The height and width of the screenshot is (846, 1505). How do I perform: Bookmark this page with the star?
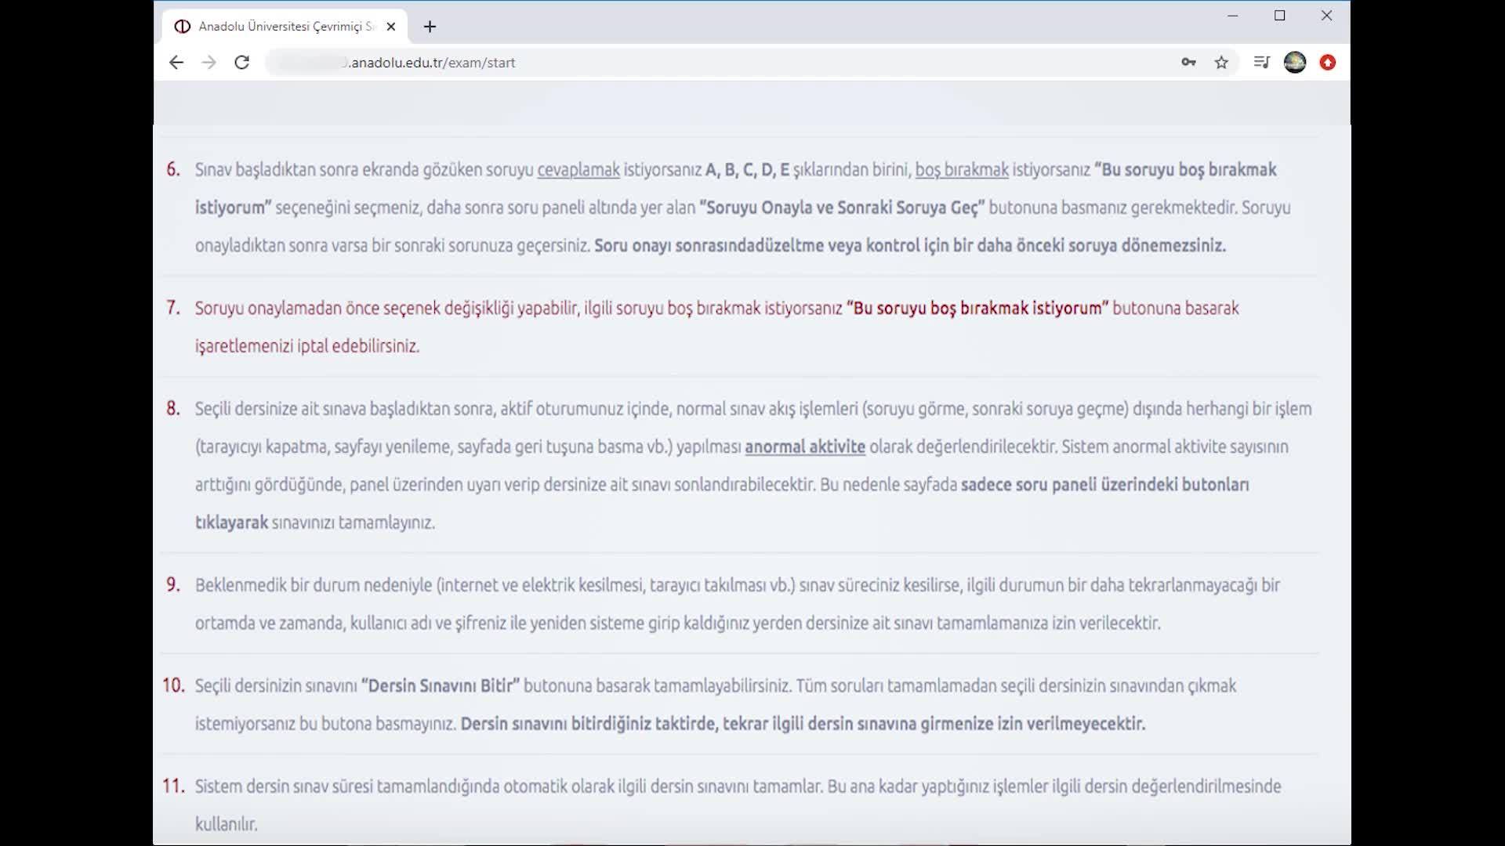pyautogui.click(x=1221, y=63)
